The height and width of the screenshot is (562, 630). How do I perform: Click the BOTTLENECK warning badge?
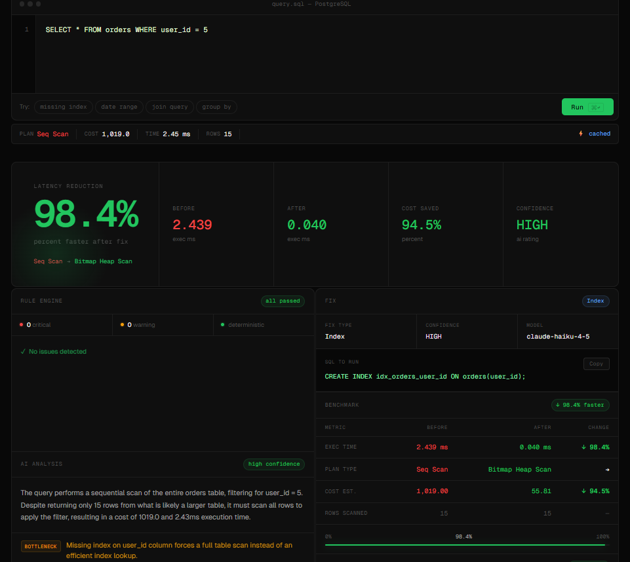(40, 545)
